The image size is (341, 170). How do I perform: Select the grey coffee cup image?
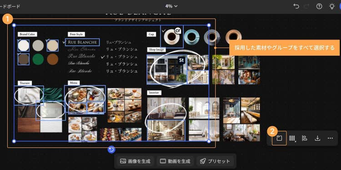pyautogui.click(x=211, y=37)
